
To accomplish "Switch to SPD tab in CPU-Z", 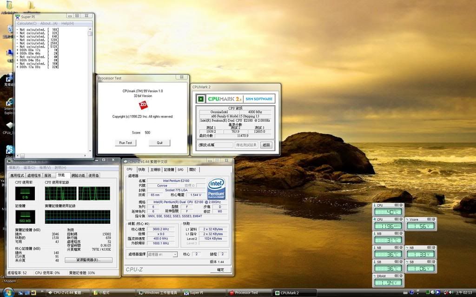I will click(x=181, y=170).
